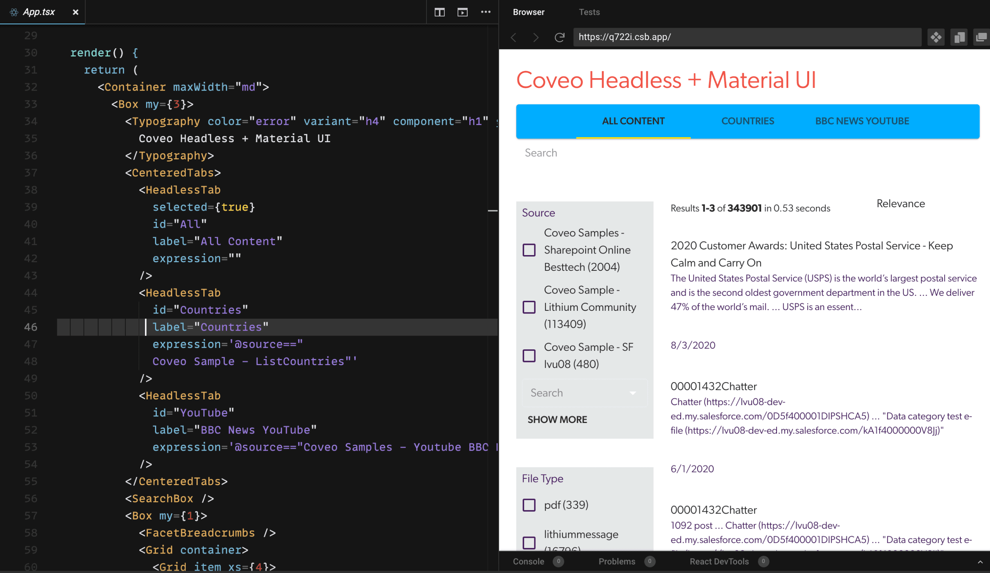Click the results summary 343901 text
This screenshot has height=573, width=990.
(744, 208)
